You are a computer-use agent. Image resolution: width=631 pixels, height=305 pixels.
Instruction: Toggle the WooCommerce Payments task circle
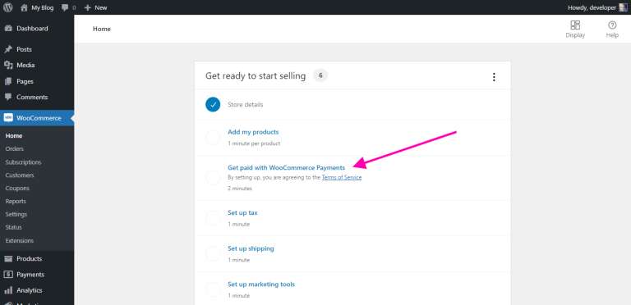tap(213, 178)
